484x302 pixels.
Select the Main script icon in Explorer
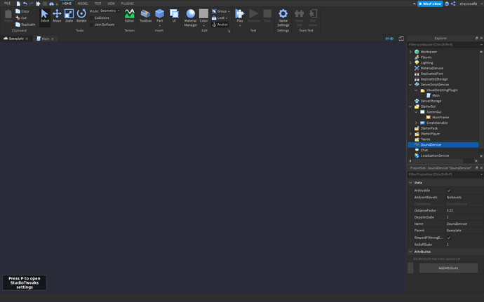coord(429,95)
